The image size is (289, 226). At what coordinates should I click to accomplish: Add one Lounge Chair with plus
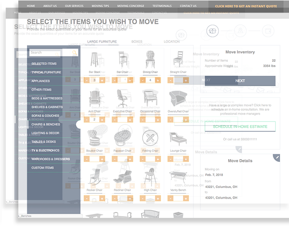pos(186,159)
